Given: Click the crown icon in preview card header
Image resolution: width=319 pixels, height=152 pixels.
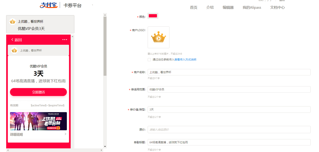Looking at the screenshot, I should coord(14,51).
